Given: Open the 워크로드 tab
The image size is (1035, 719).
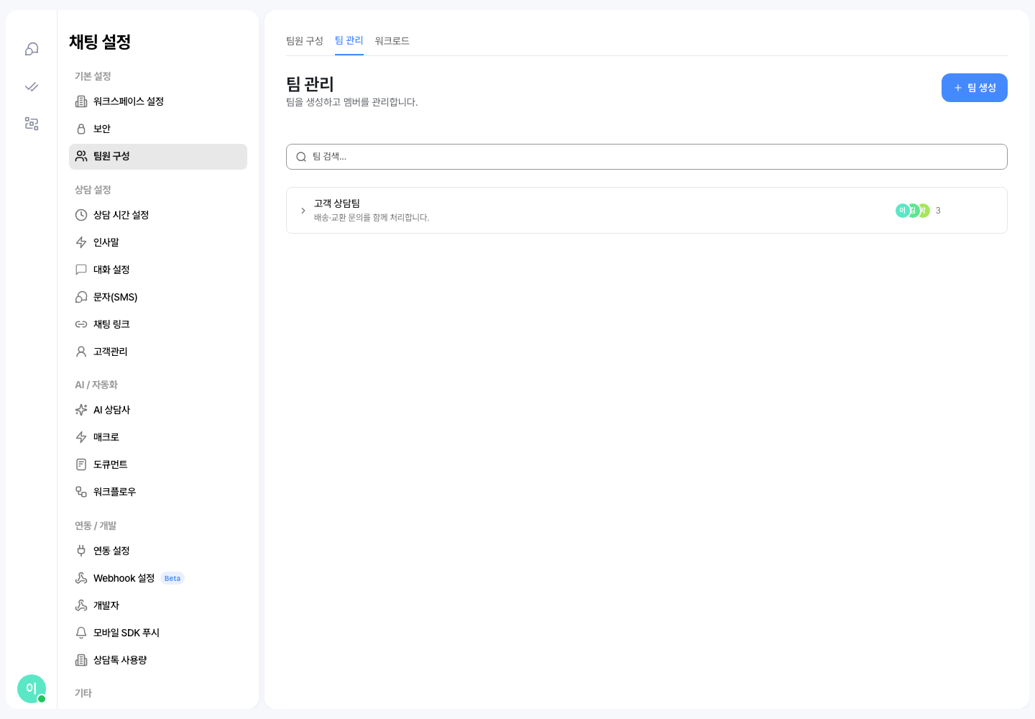Looking at the screenshot, I should pyautogui.click(x=392, y=41).
